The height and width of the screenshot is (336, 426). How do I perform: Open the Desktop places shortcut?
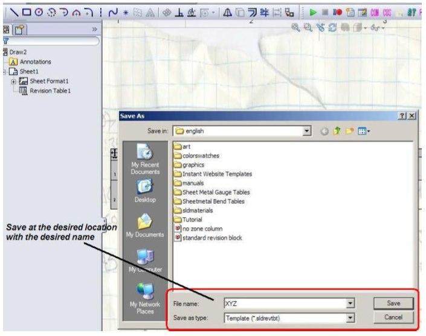[145, 191]
